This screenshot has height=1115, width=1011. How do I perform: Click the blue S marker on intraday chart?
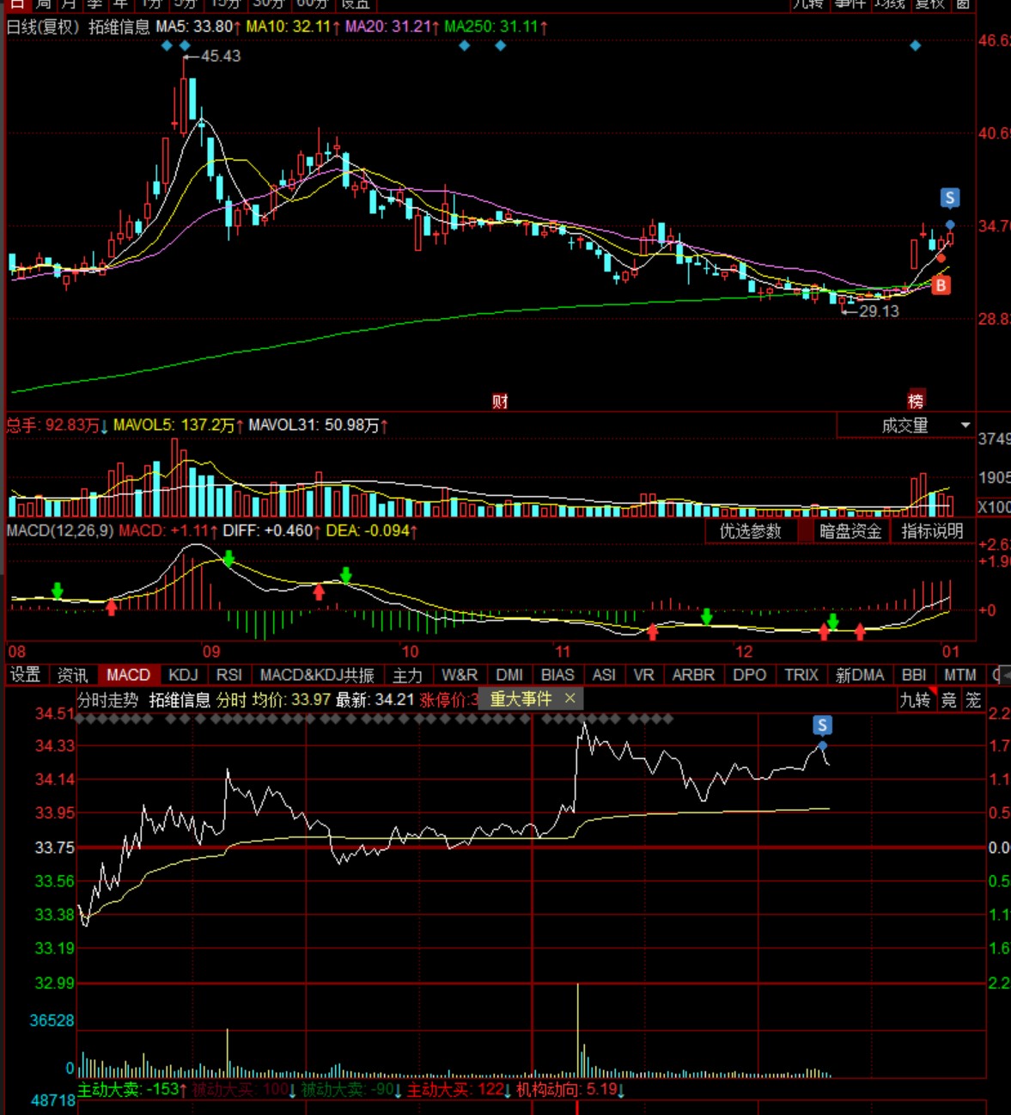(x=822, y=726)
